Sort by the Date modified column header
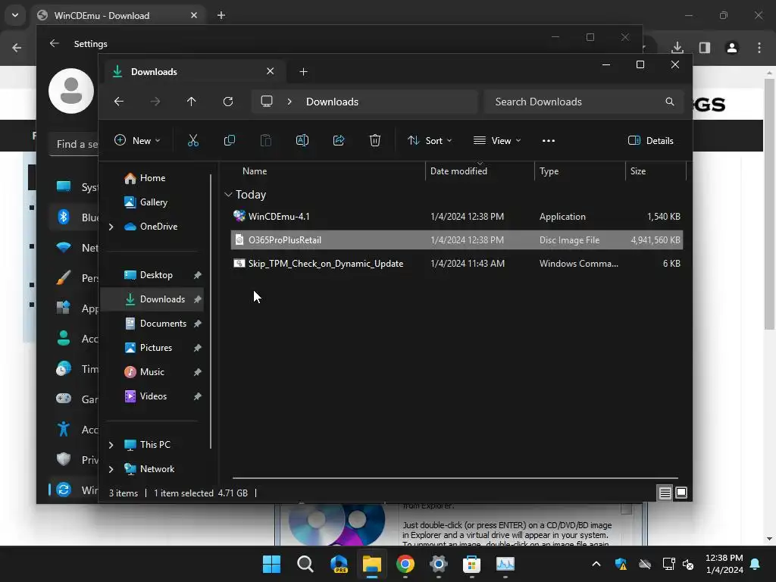This screenshot has width=776, height=582. point(480,171)
